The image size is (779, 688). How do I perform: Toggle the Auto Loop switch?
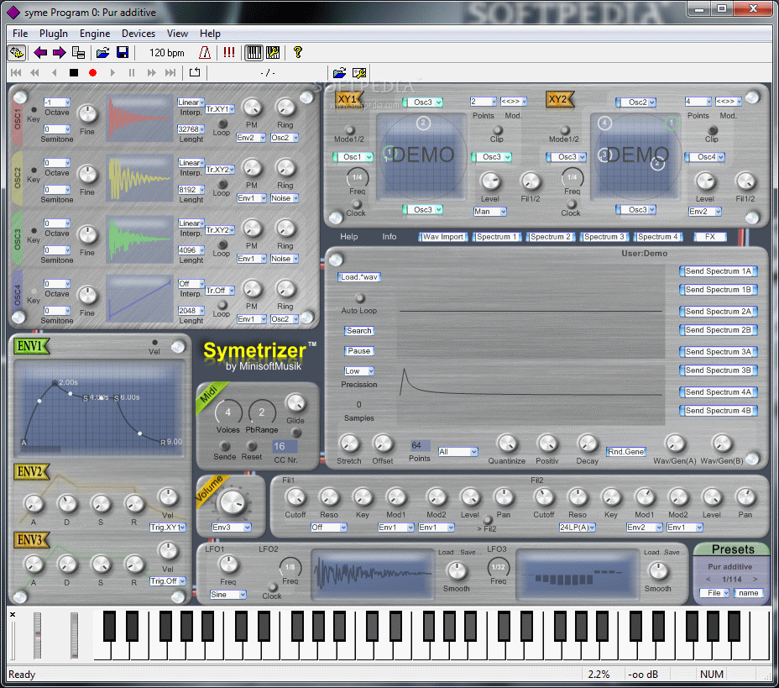pos(359,297)
